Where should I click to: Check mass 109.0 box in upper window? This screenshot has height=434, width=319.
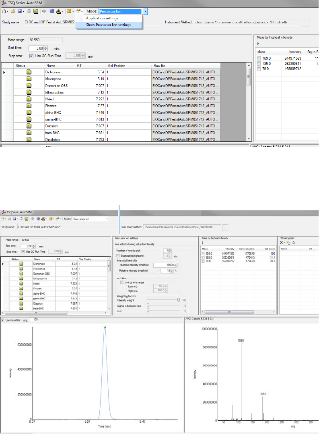(259, 58)
